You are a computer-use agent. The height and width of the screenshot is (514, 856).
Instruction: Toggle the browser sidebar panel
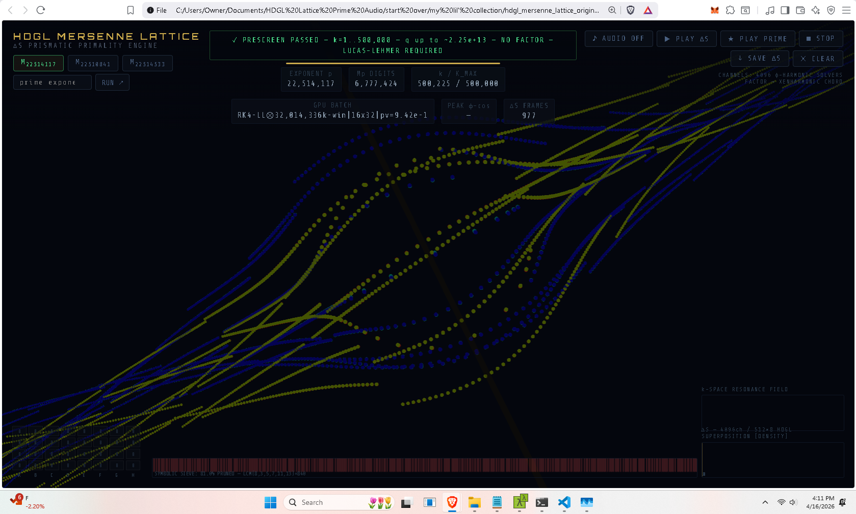785,10
